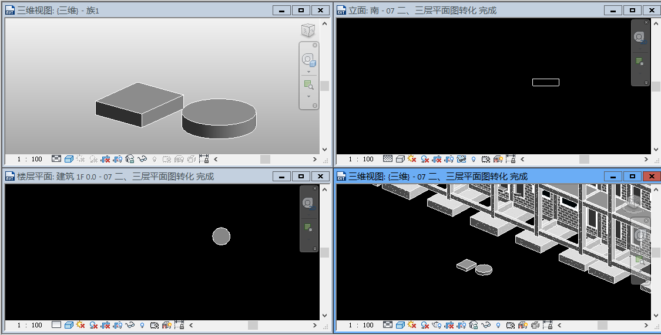Image resolution: width=661 pixels, height=335 pixels.
Task: Open Temporary View Properties in south elevation view
Action: click(486, 159)
